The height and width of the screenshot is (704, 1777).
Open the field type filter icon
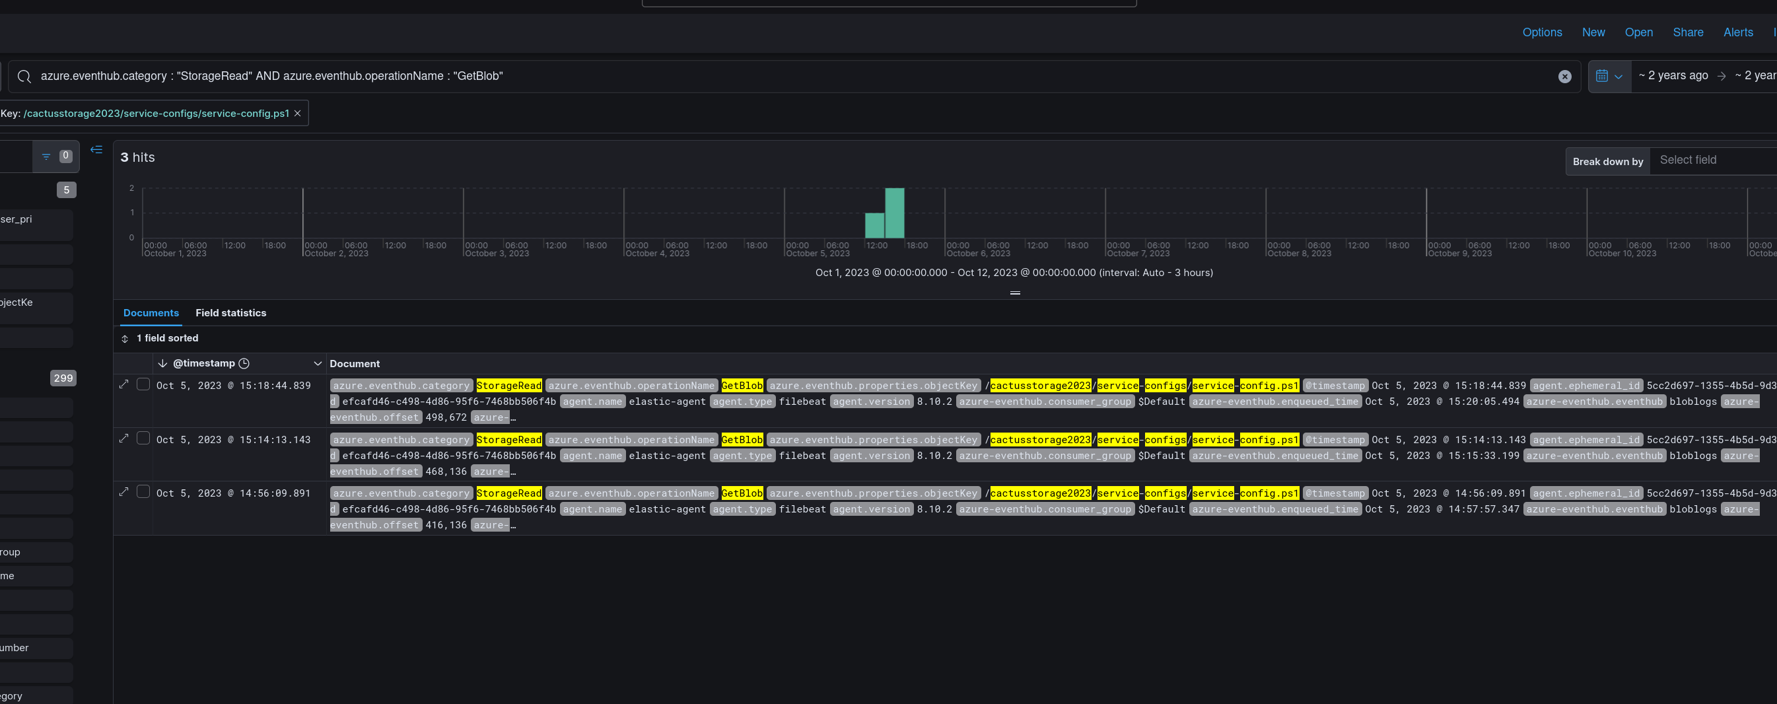tap(46, 157)
